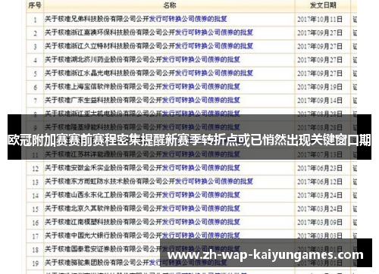The width and height of the screenshot is (379, 274).
Task: Select the date 2017年03月09日
Action: click(320, 223)
